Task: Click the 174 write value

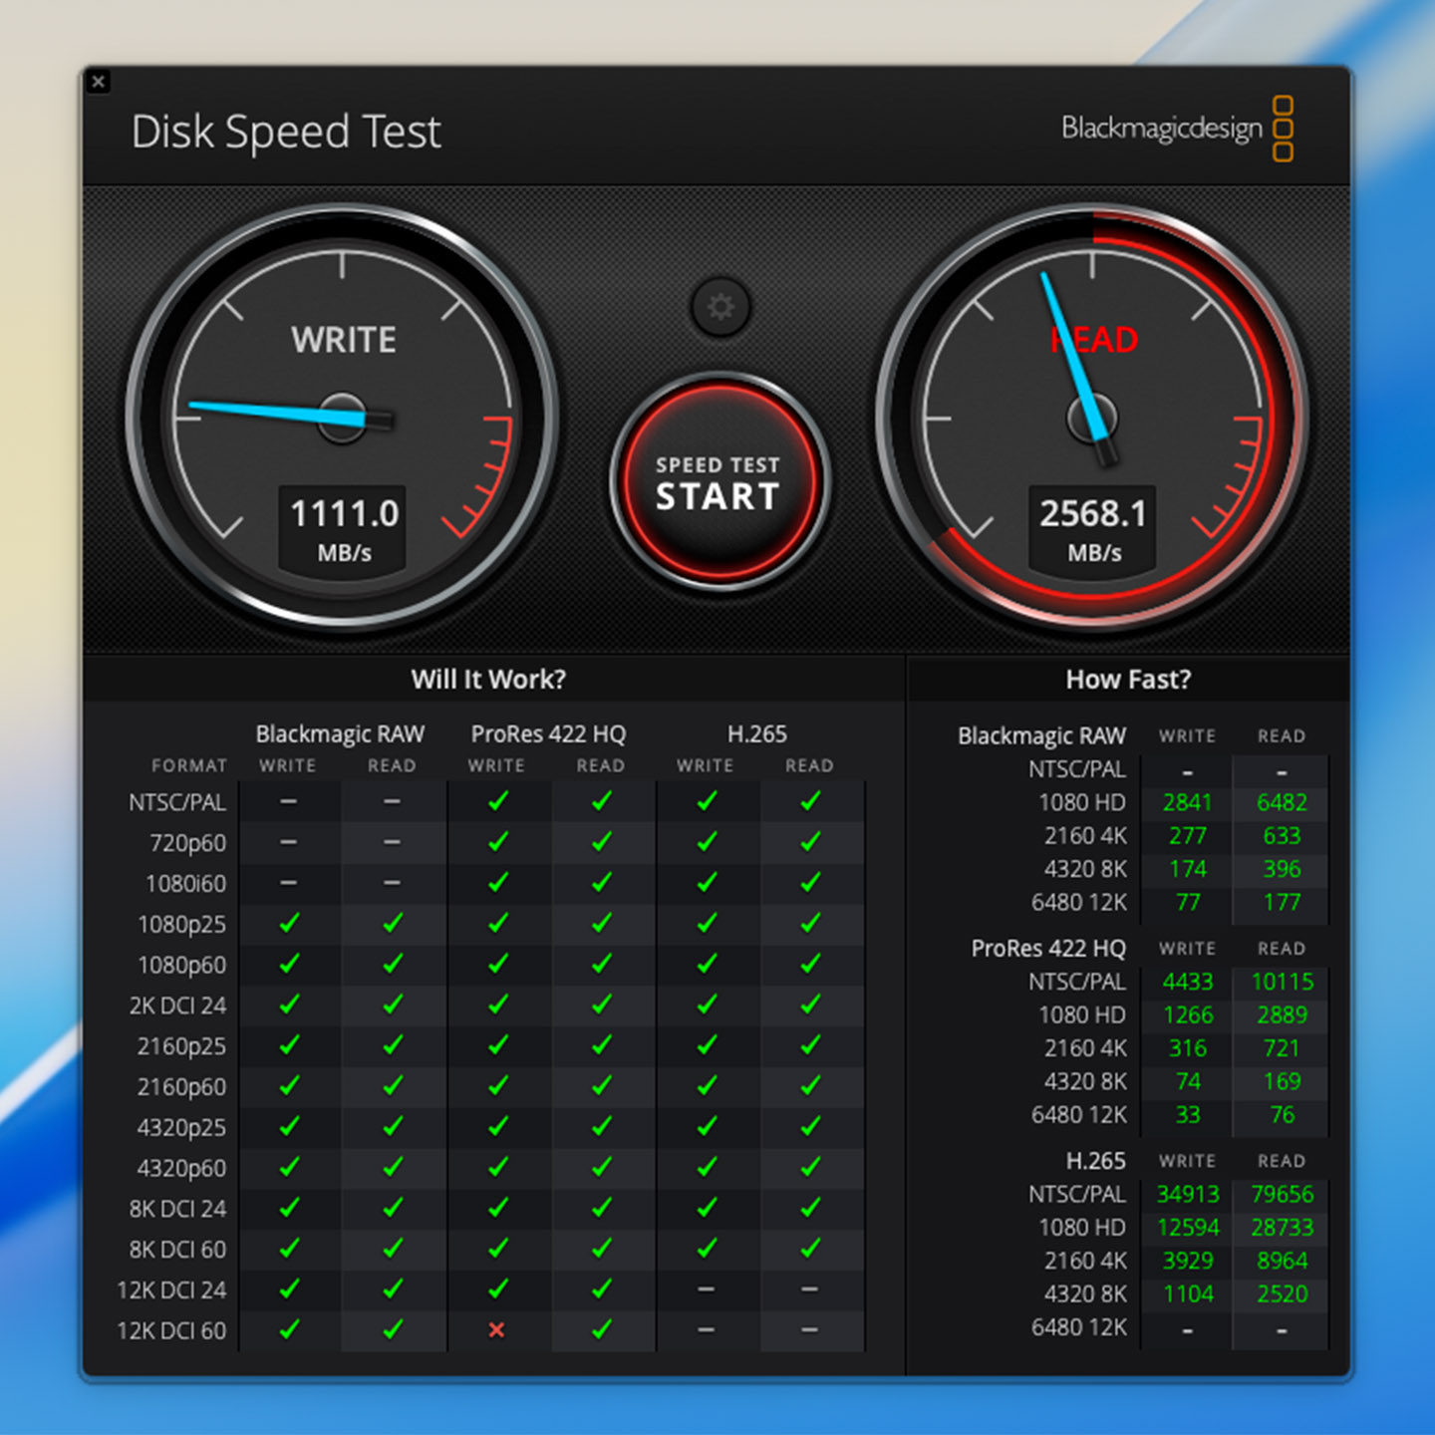Action: point(1187,870)
